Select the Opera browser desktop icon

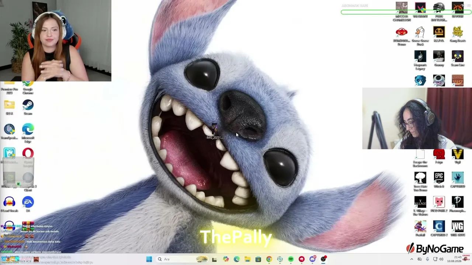pos(28,153)
